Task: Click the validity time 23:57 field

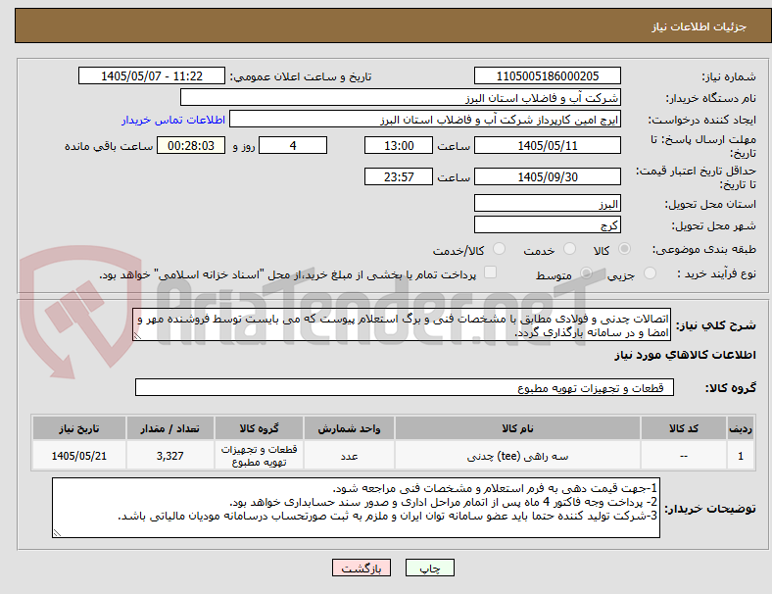Action: click(399, 176)
